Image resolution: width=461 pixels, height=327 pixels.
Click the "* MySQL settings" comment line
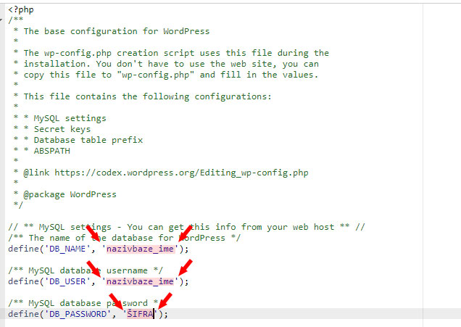[x=65, y=118]
